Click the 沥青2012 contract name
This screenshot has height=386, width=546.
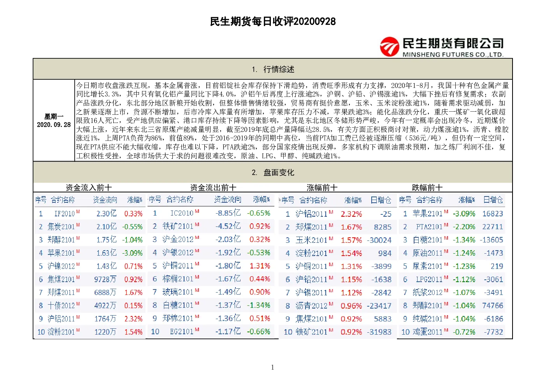click(311, 306)
